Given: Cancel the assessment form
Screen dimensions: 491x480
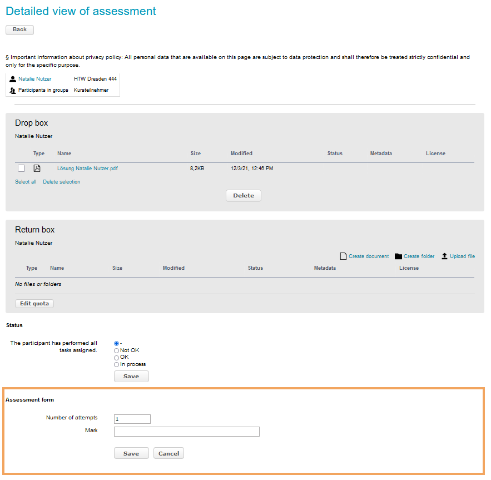Looking at the screenshot, I should [x=168, y=453].
